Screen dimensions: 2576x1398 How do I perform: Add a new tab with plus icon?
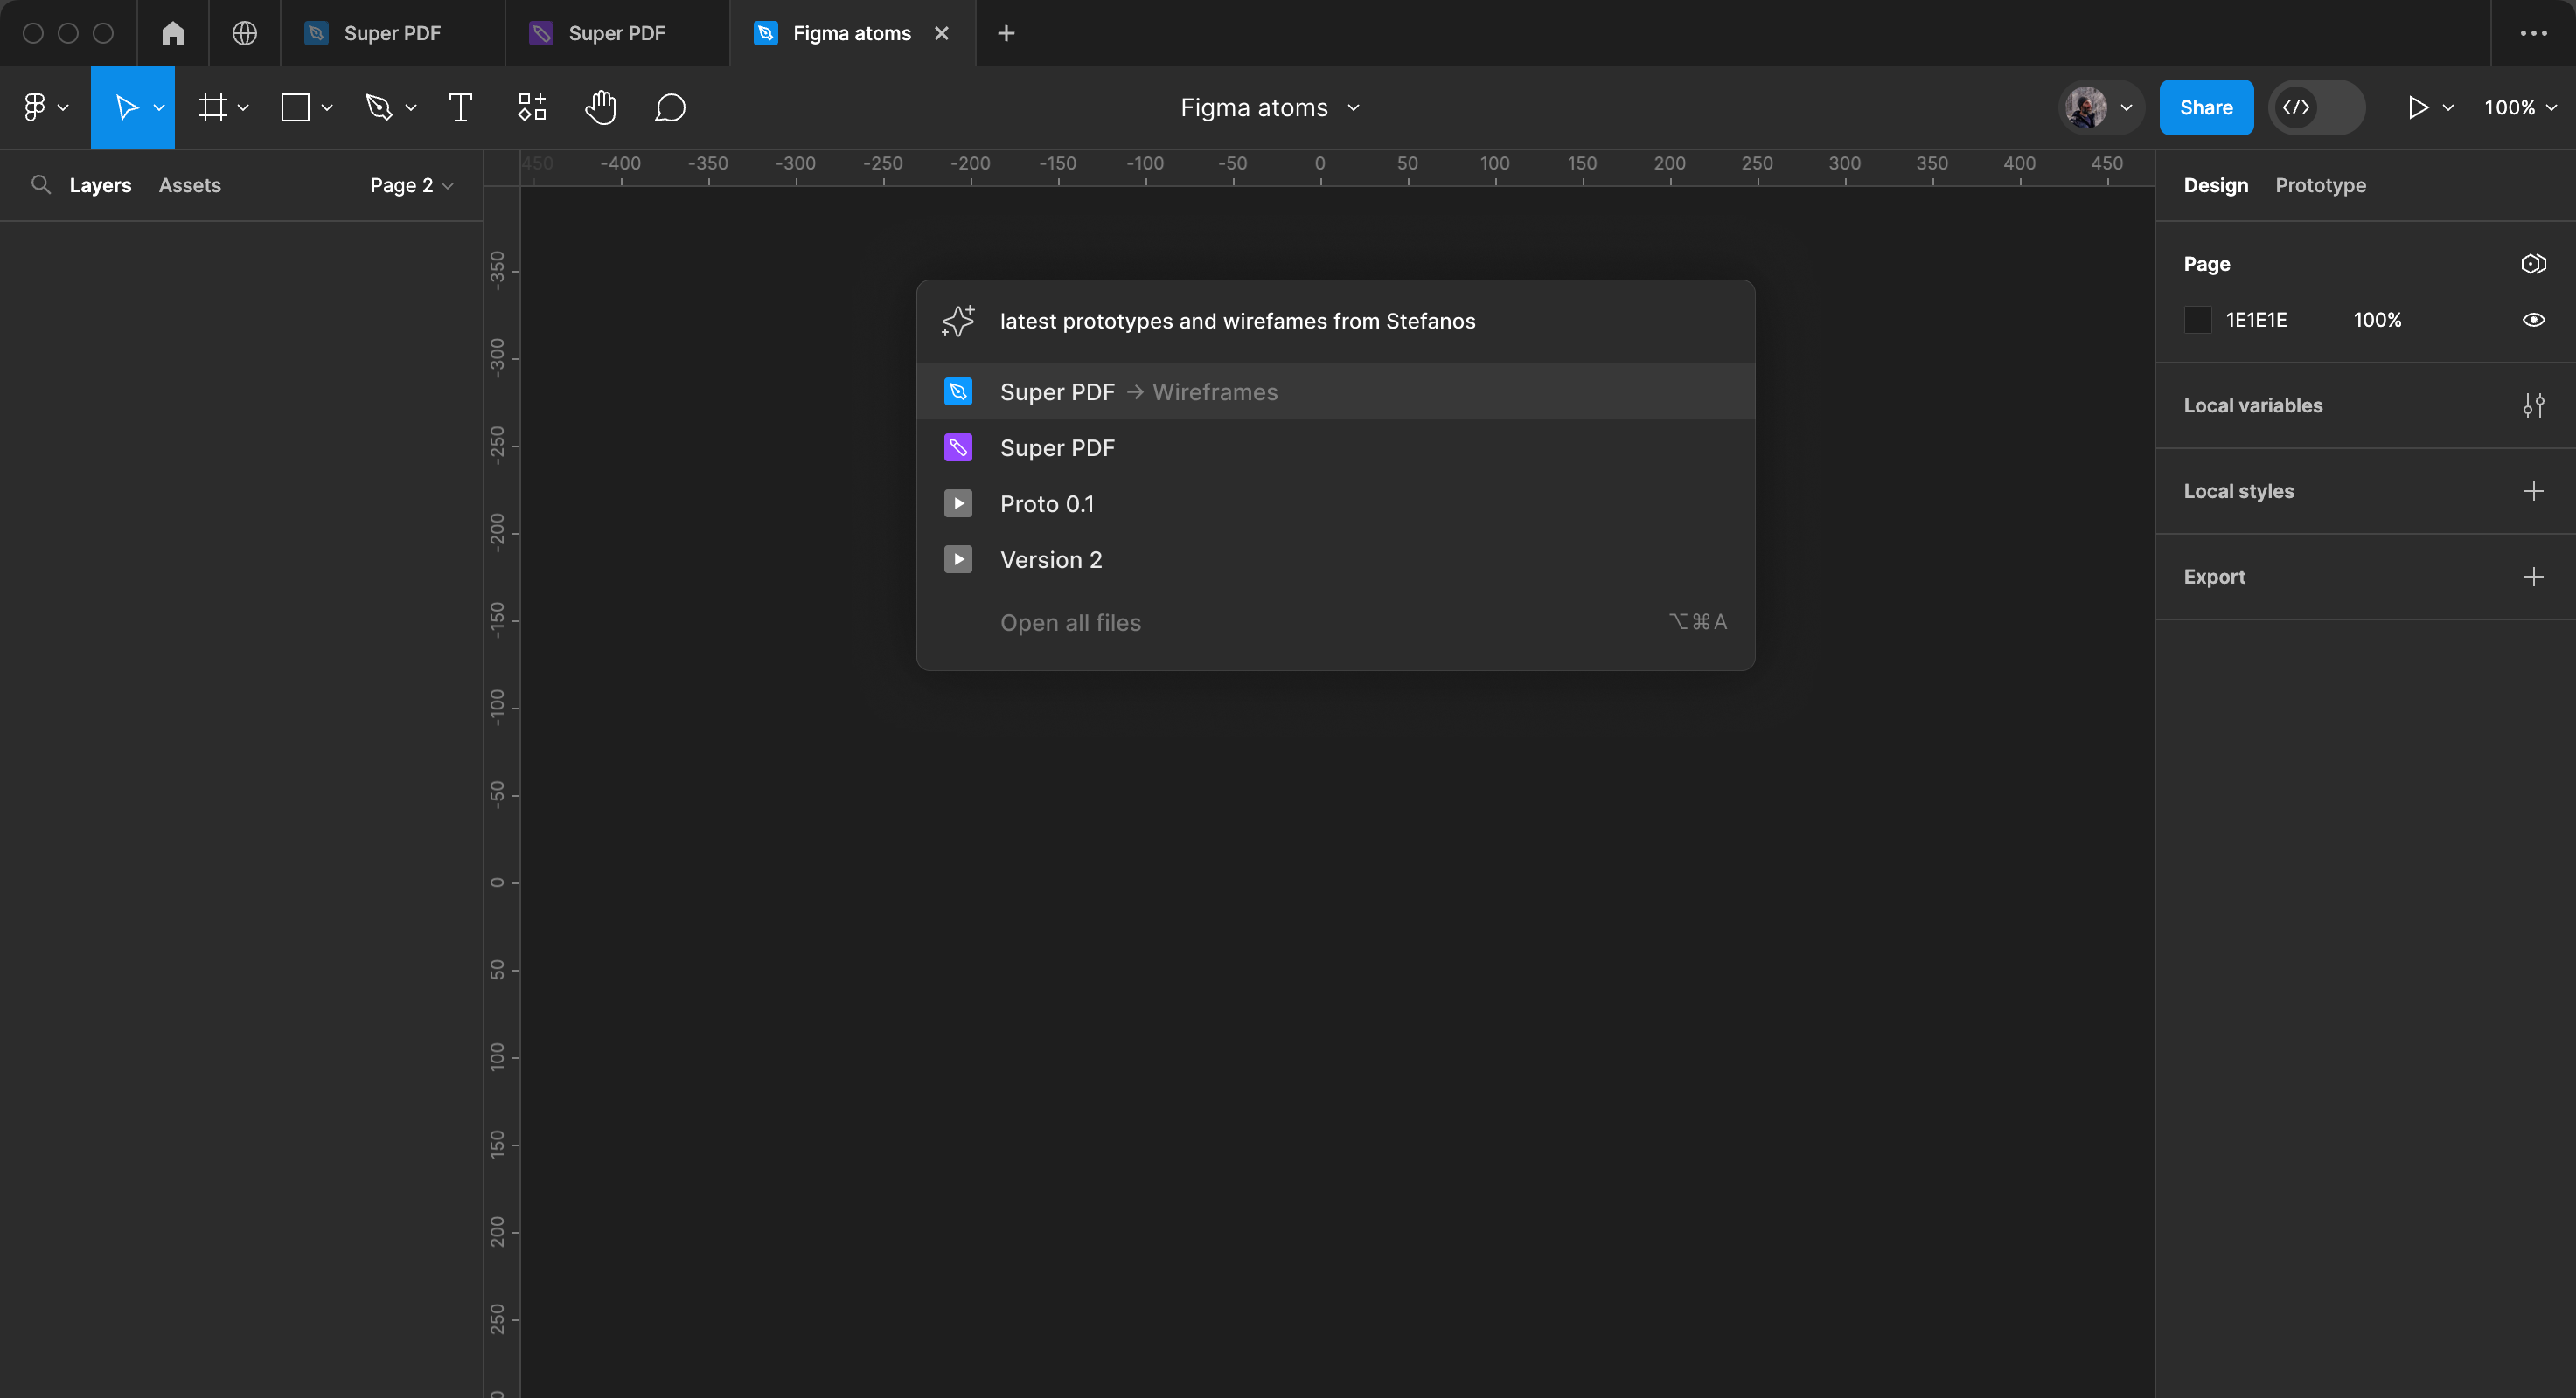[x=1006, y=33]
